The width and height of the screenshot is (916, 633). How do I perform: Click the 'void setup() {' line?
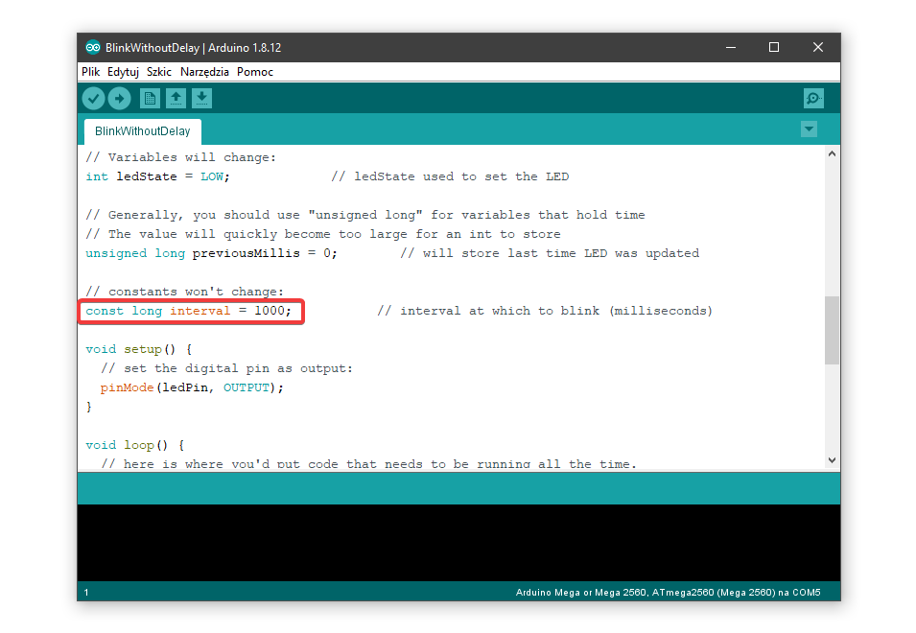139,349
